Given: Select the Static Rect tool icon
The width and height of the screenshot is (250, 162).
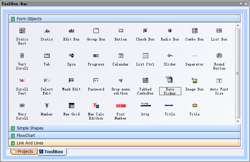Looking at the screenshot, I should [22, 31].
